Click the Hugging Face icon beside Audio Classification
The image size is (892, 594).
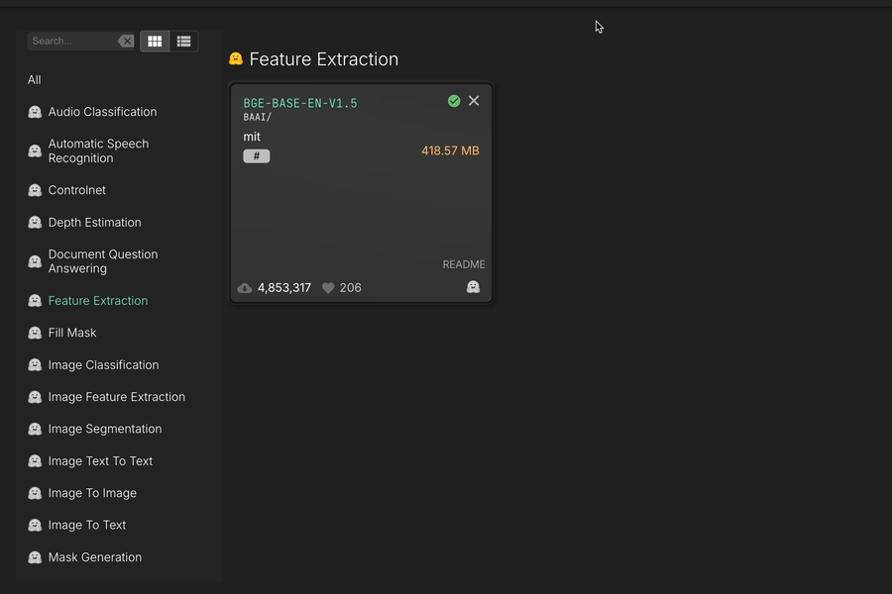coord(34,112)
